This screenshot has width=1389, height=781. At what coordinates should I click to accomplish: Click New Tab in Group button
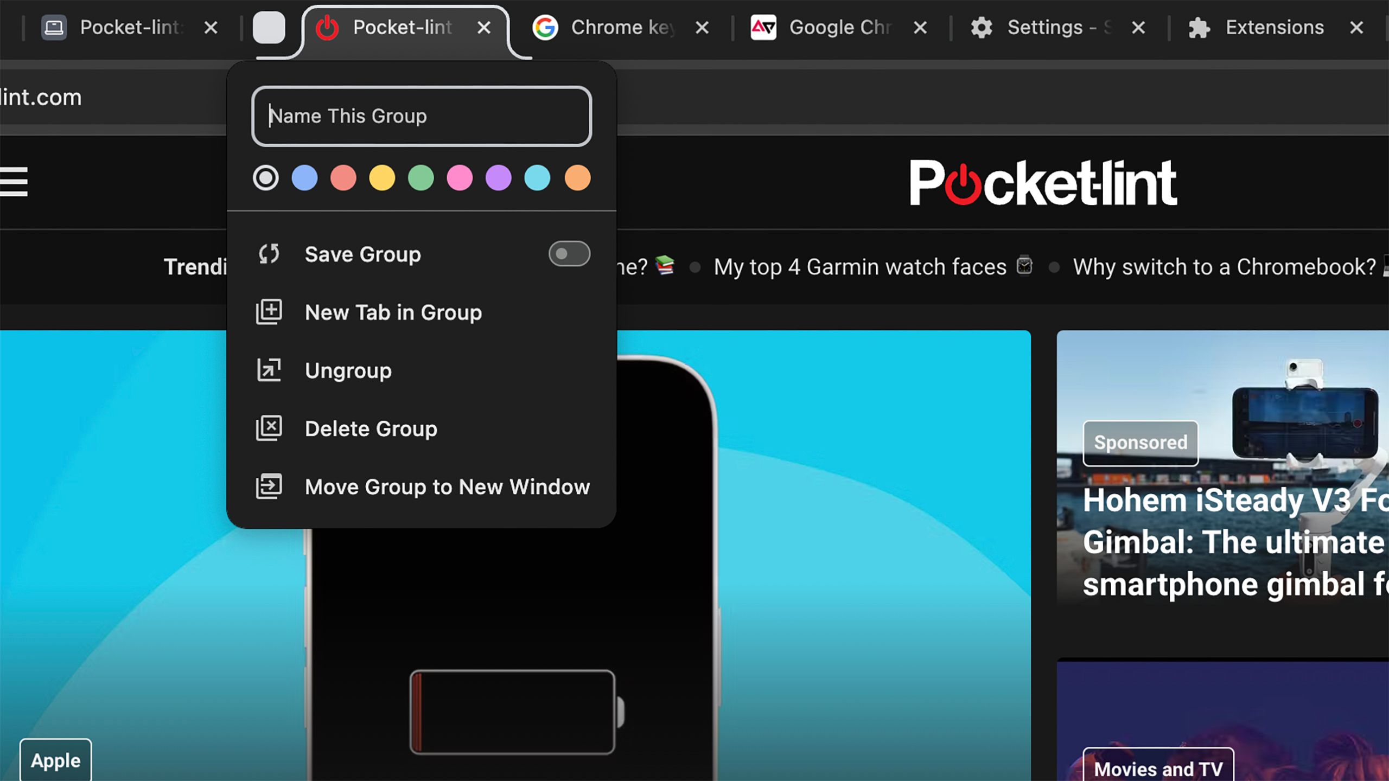pos(393,312)
